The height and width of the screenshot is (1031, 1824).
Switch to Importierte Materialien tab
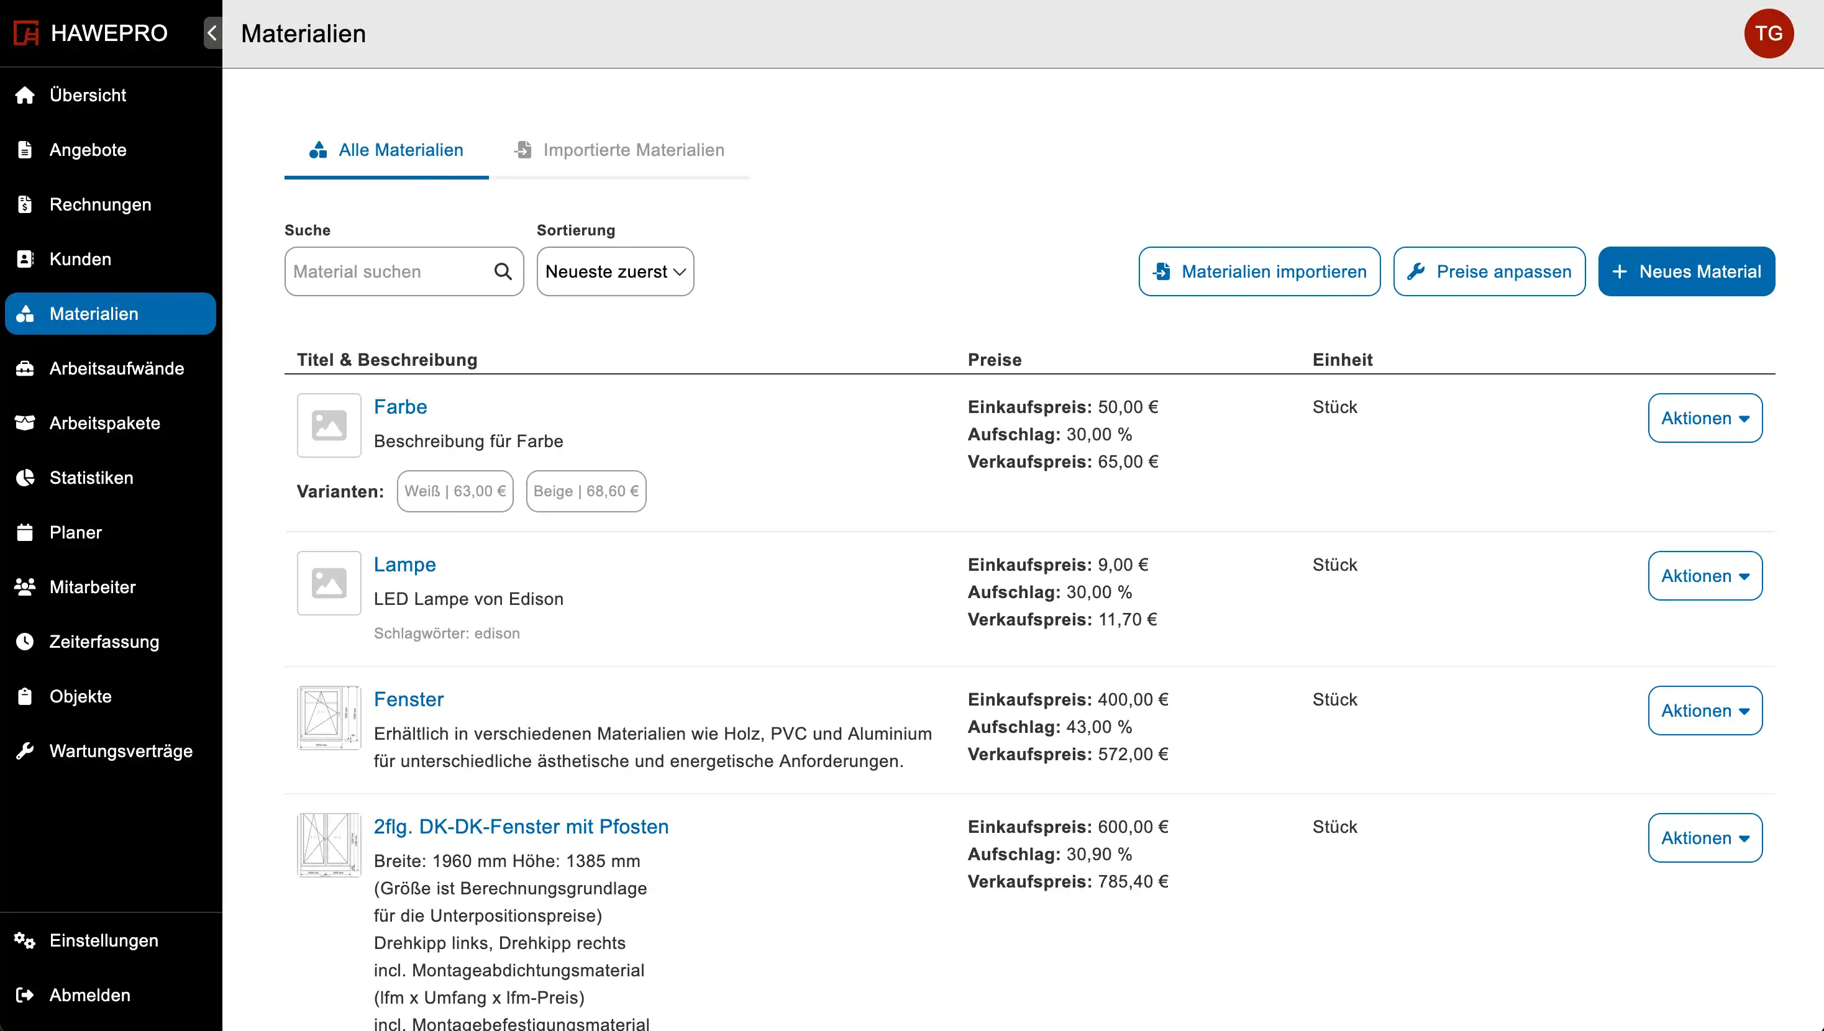point(619,150)
